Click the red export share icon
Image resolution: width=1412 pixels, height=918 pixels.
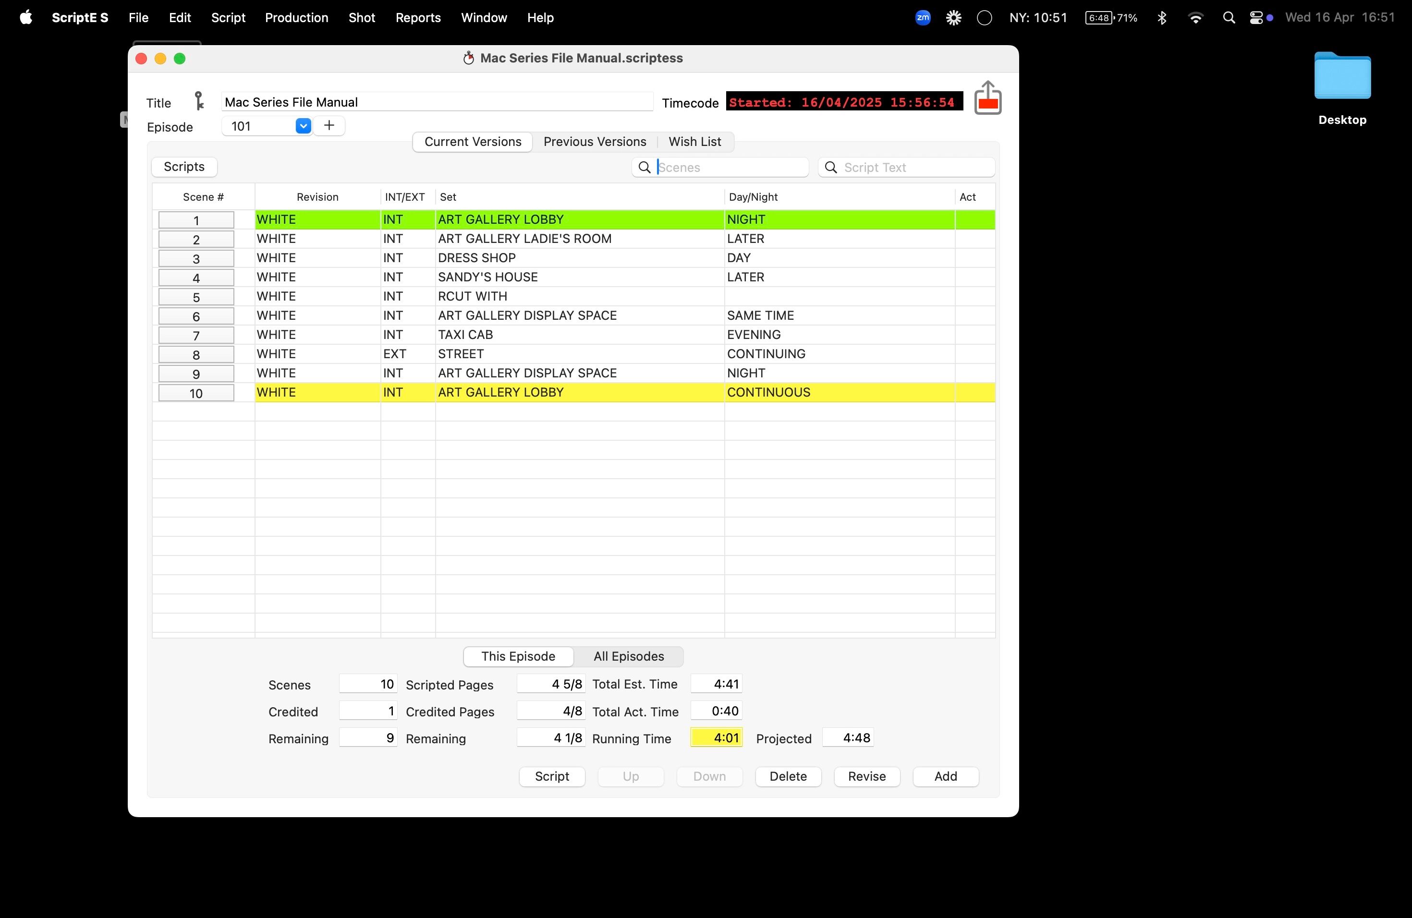coord(987,98)
